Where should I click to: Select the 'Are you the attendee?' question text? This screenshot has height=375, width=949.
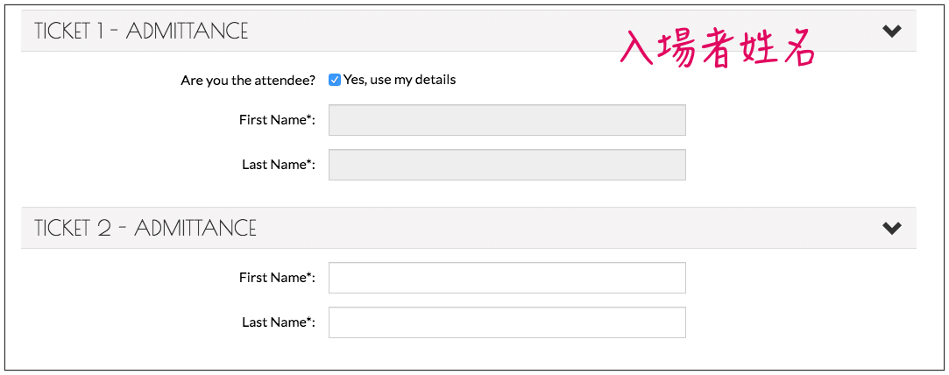tap(248, 81)
